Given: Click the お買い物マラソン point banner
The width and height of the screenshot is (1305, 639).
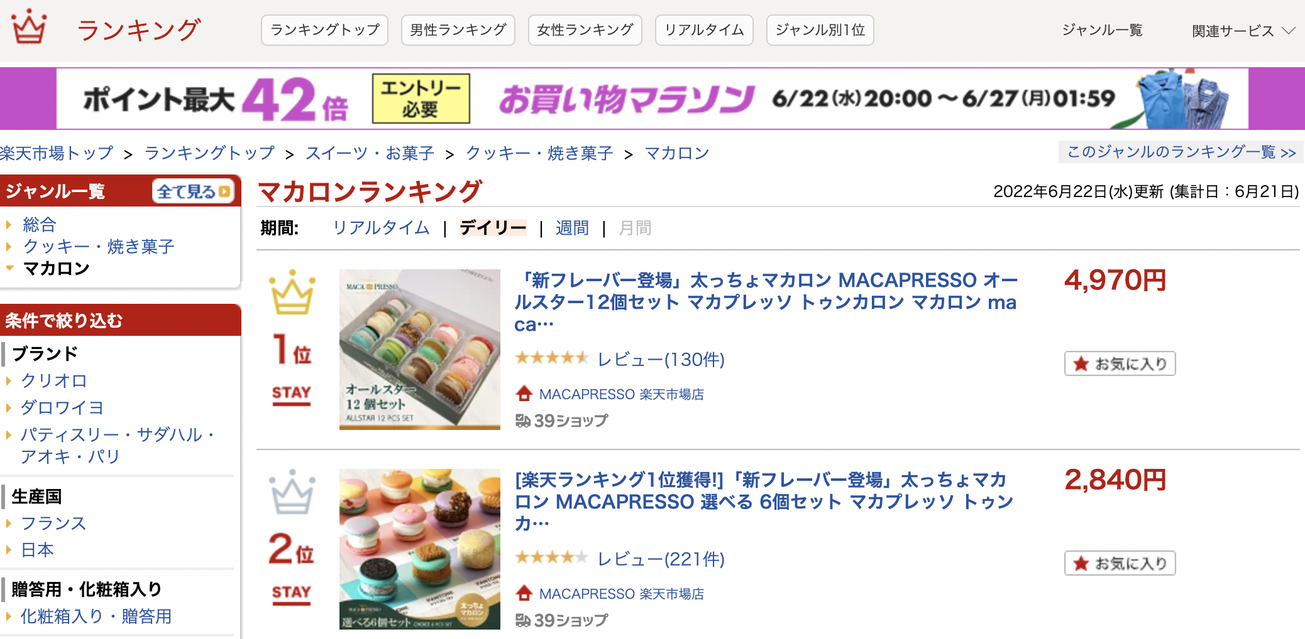Looking at the screenshot, I should click(x=652, y=99).
